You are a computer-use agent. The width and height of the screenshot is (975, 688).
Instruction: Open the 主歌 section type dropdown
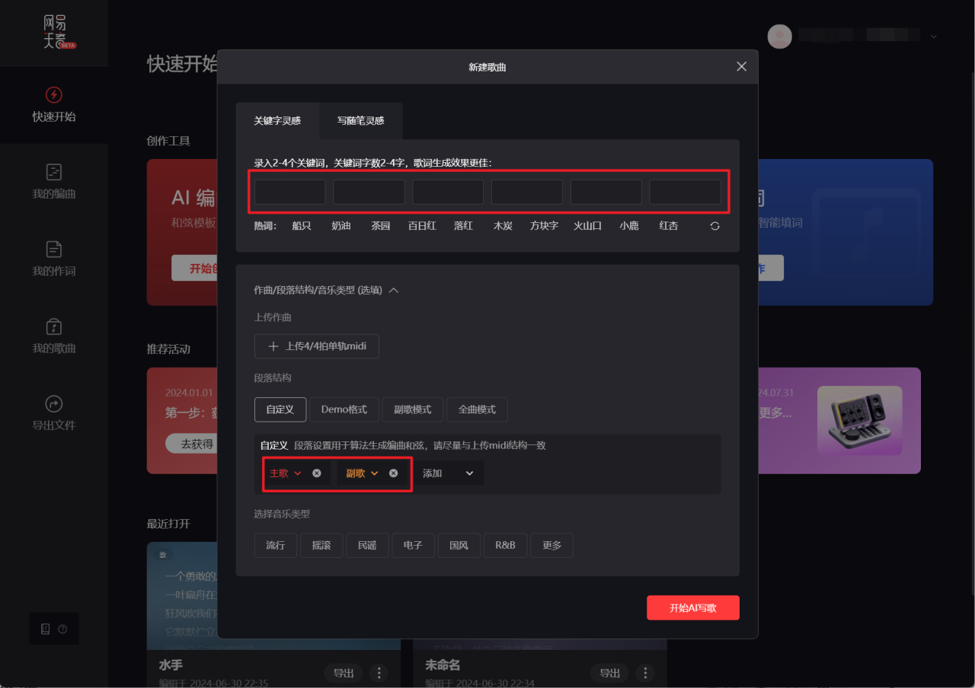(x=298, y=473)
